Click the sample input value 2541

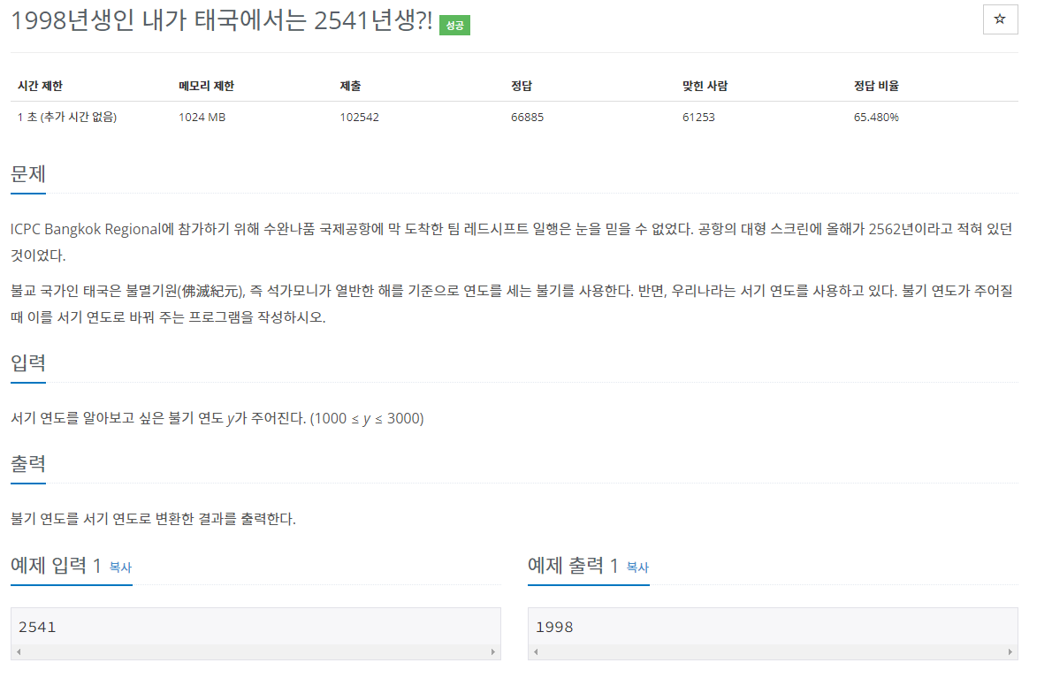[37, 627]
